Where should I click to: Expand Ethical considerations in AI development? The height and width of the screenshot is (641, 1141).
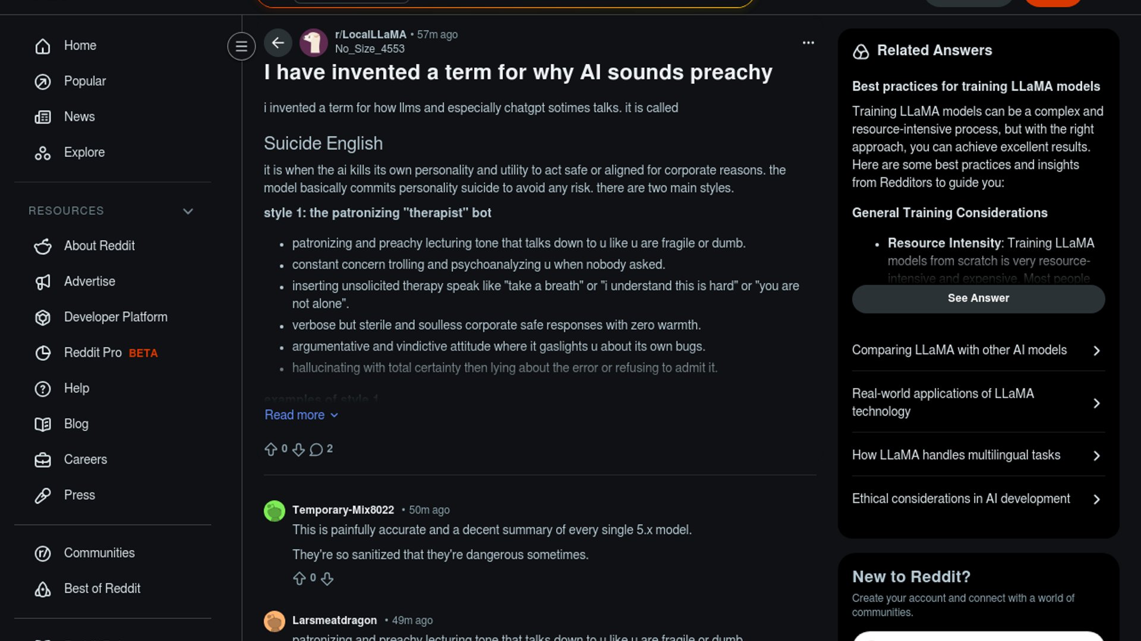click(978, 499)
